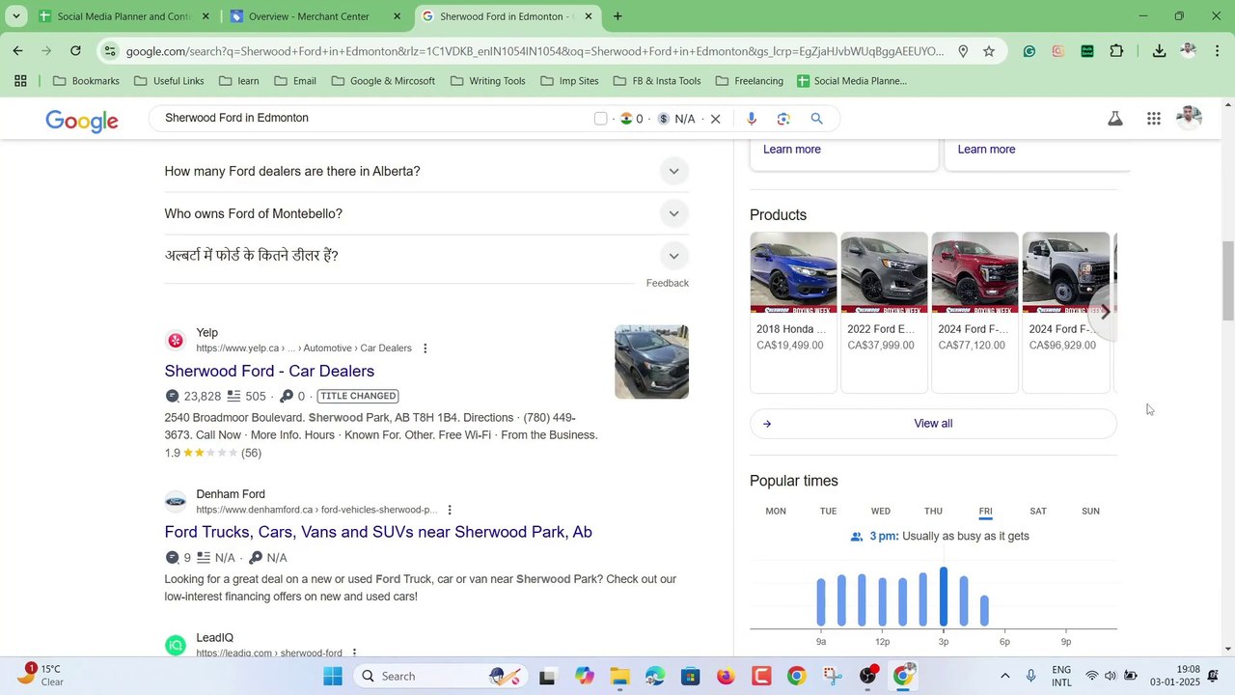Image resolution: width=1235 pixels, height=695 pixels.
Task: Open the Useful Links bookmarks folder
Action: (169, 81)
